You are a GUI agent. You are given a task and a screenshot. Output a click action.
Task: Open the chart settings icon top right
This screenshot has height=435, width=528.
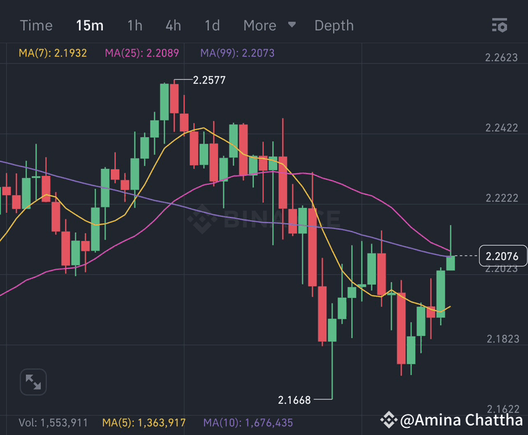pyautogui.click(x=500, y=26)
